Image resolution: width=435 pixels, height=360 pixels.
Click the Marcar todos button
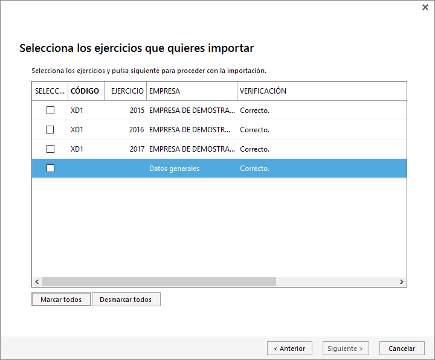tap(61, 300)
